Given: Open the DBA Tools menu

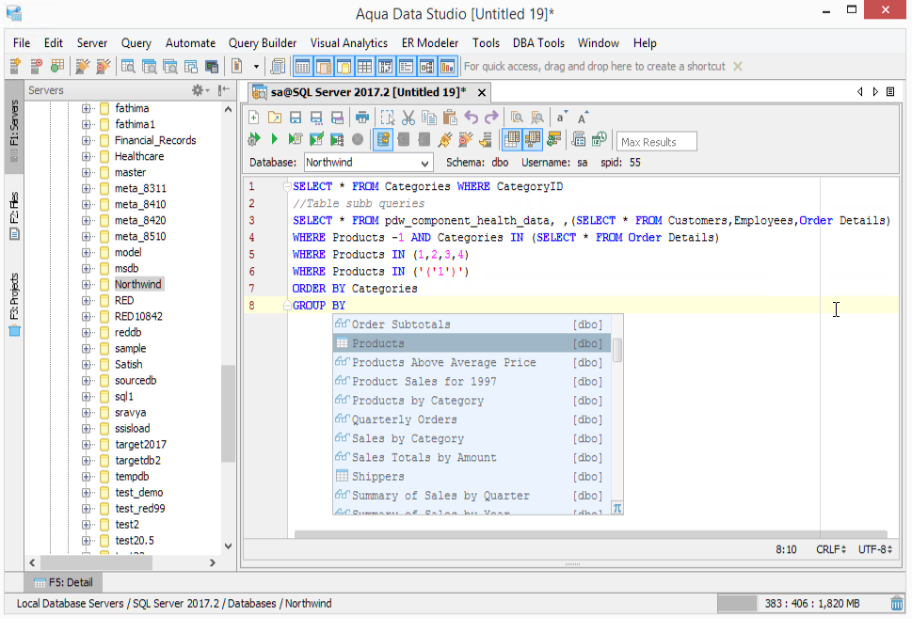Looking at the screenshot, I should (538, 43).
